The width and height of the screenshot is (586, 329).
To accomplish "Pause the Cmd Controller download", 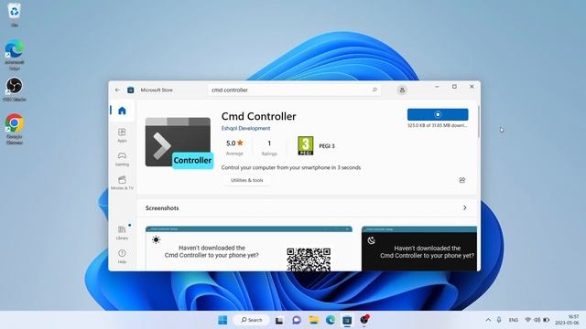I will click(x=438, y=114).
